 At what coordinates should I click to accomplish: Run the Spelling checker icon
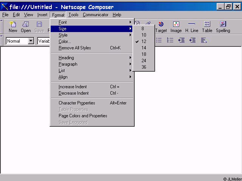coord(223,27)
